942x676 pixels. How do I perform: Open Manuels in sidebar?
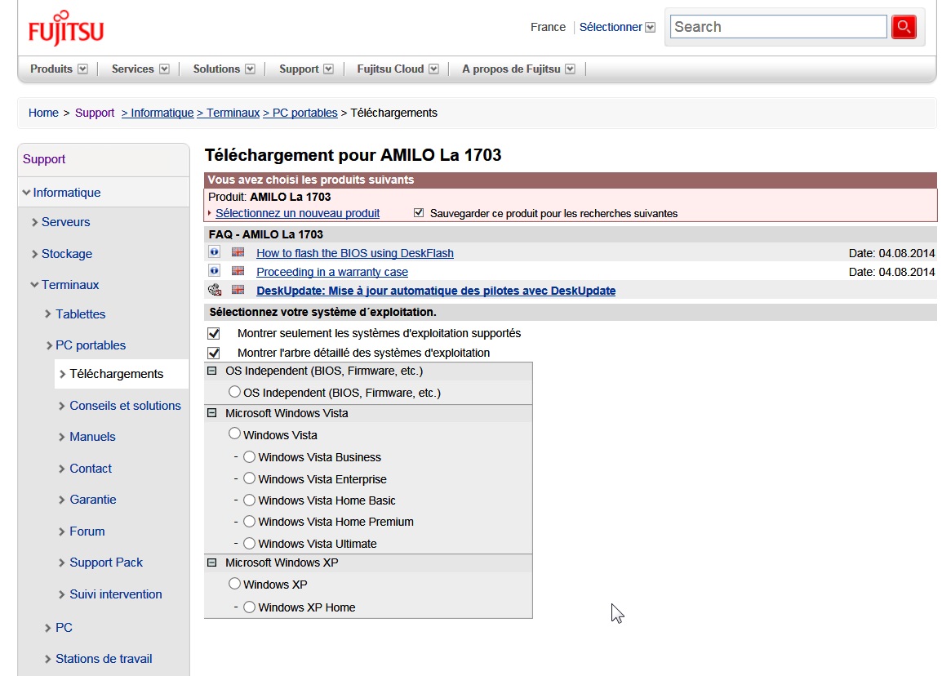tap(92, 437)
